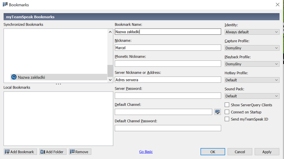The image size is (284, 159).
Task: Open the Hotkey Profile dropdown
Action: (x=252, y=80)
